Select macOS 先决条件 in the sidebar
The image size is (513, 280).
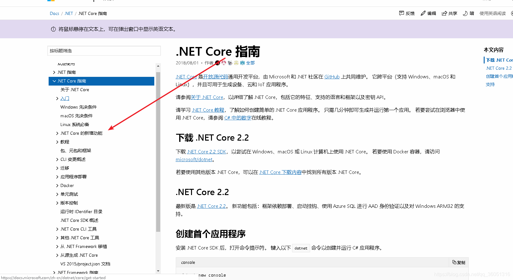(77, 116)
